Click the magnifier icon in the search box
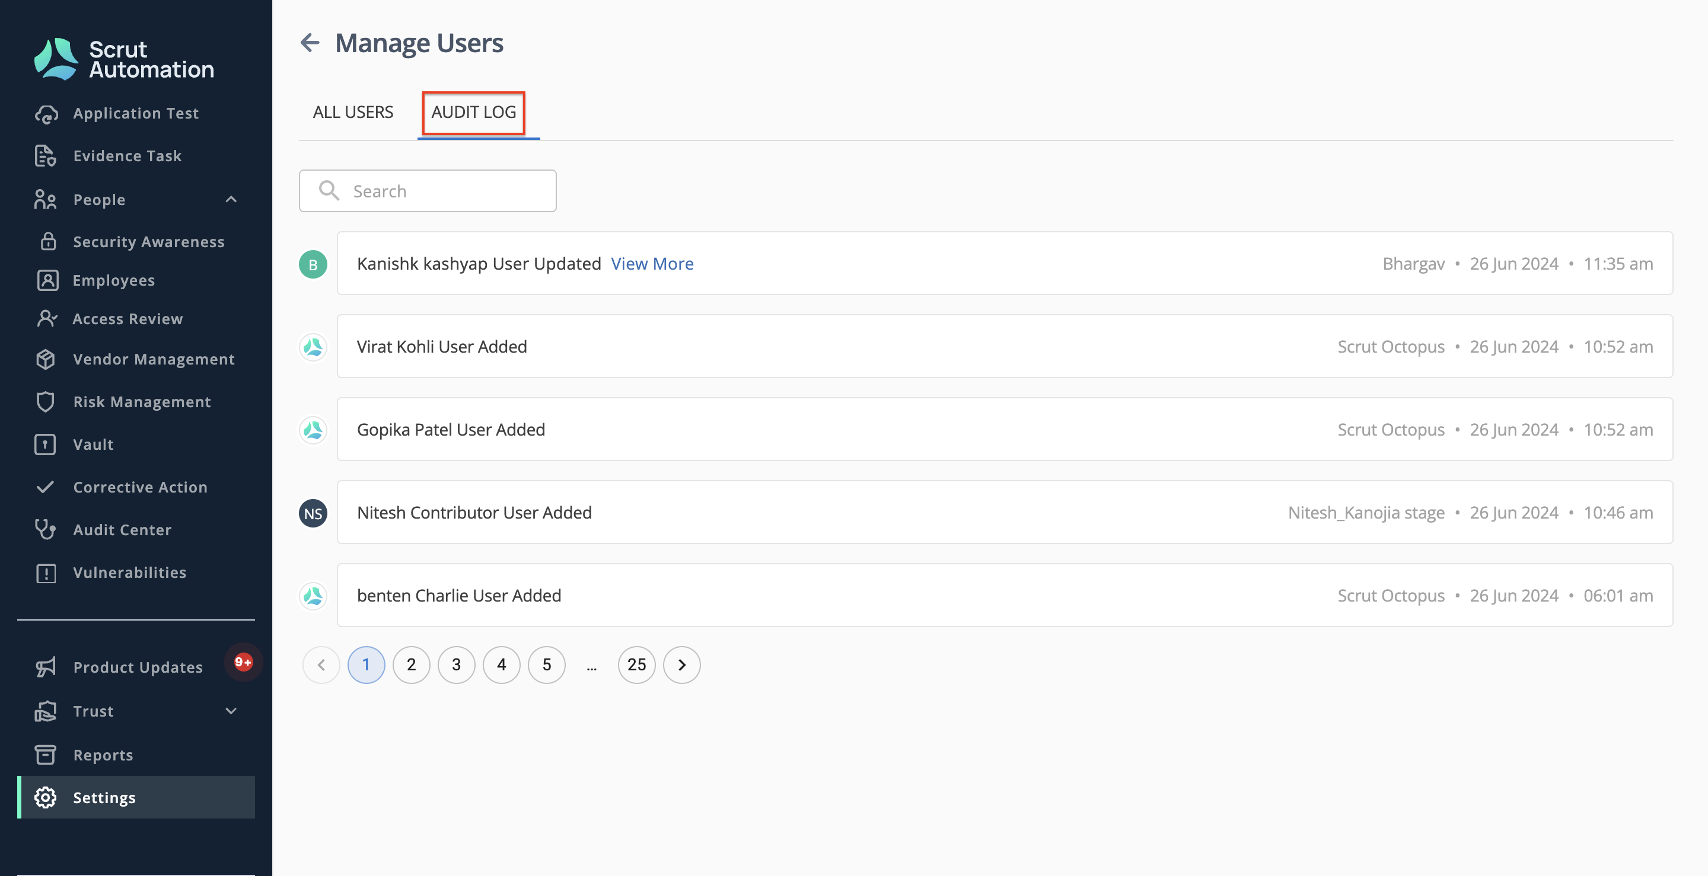This screenshot has width=1708, height=876. click(329, 191)
